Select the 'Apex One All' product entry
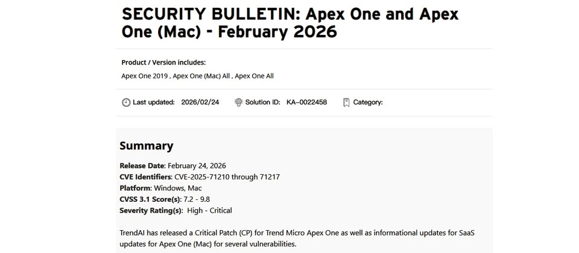Viewport: 579px width, 253px height. click(x=254, y=76)
